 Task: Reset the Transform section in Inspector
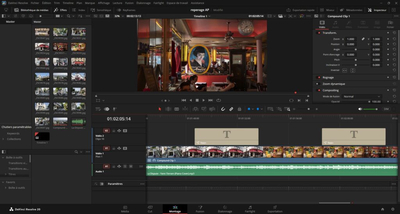[394, 33]
